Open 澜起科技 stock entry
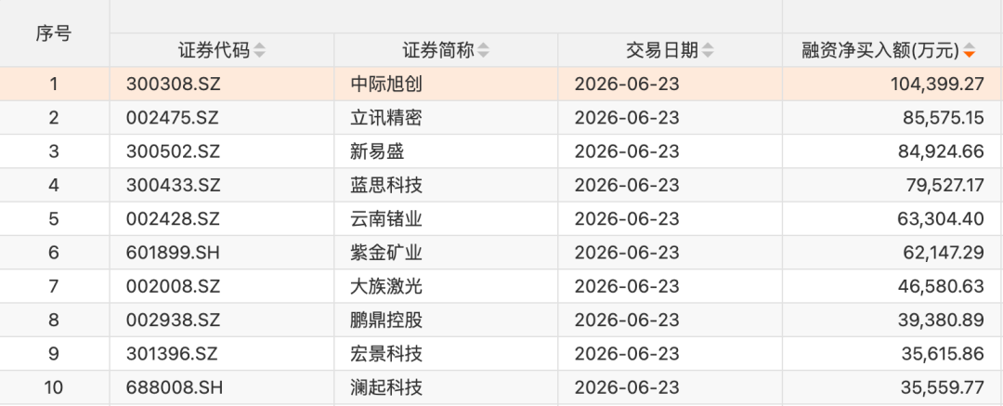 click(x=386, y=387)
